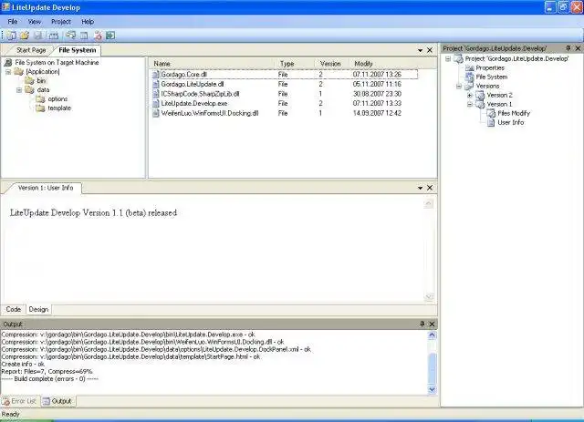
Task: Expand the Version 2 node
Action: pos(470,96)
